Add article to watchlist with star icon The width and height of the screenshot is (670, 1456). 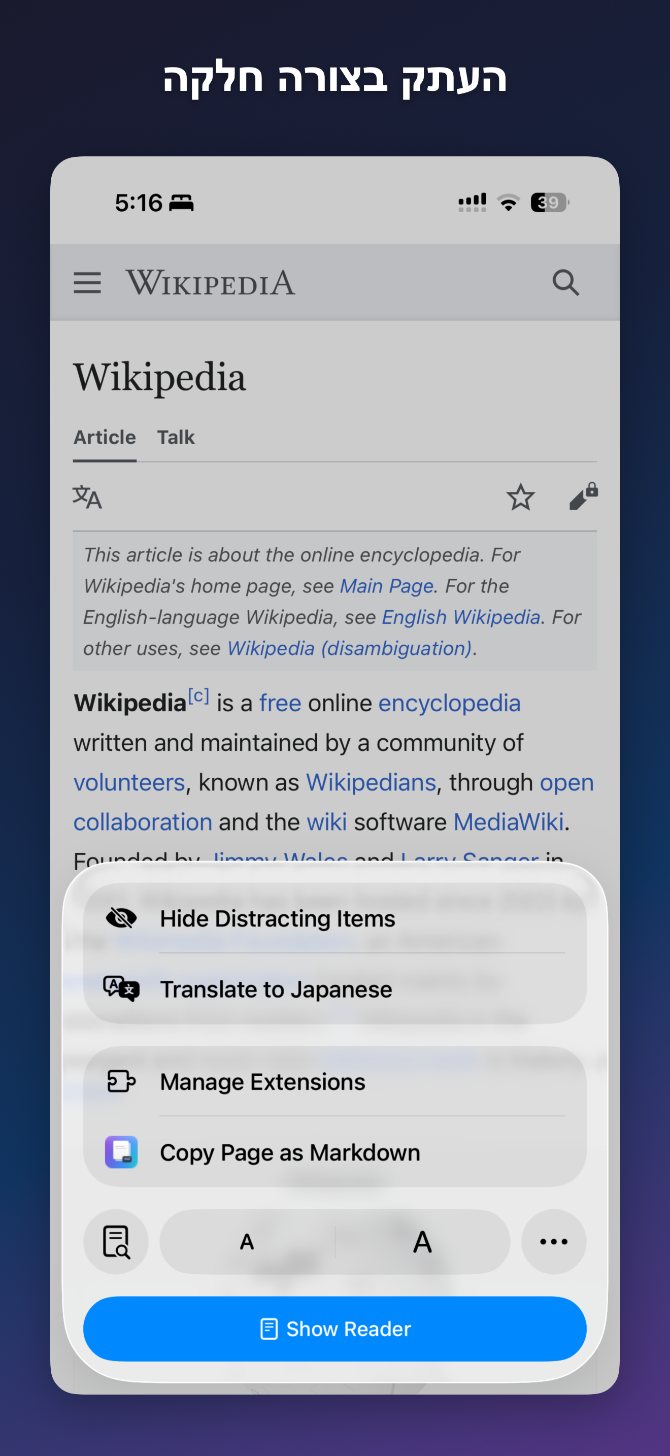[520, 498]
